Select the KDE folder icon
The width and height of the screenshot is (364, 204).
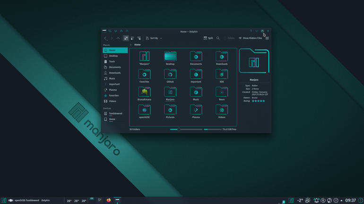(x=222, y=74)
